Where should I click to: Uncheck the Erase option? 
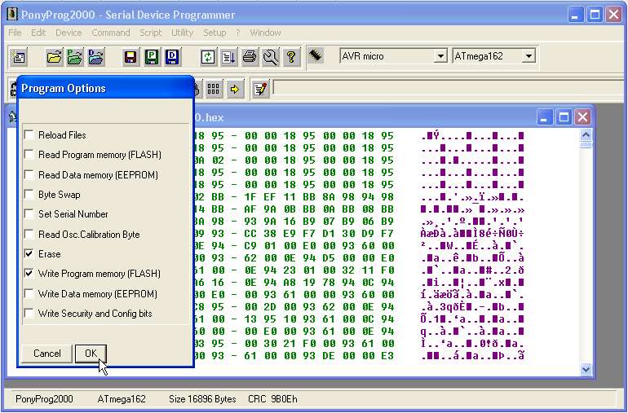(x=29, y=254)
